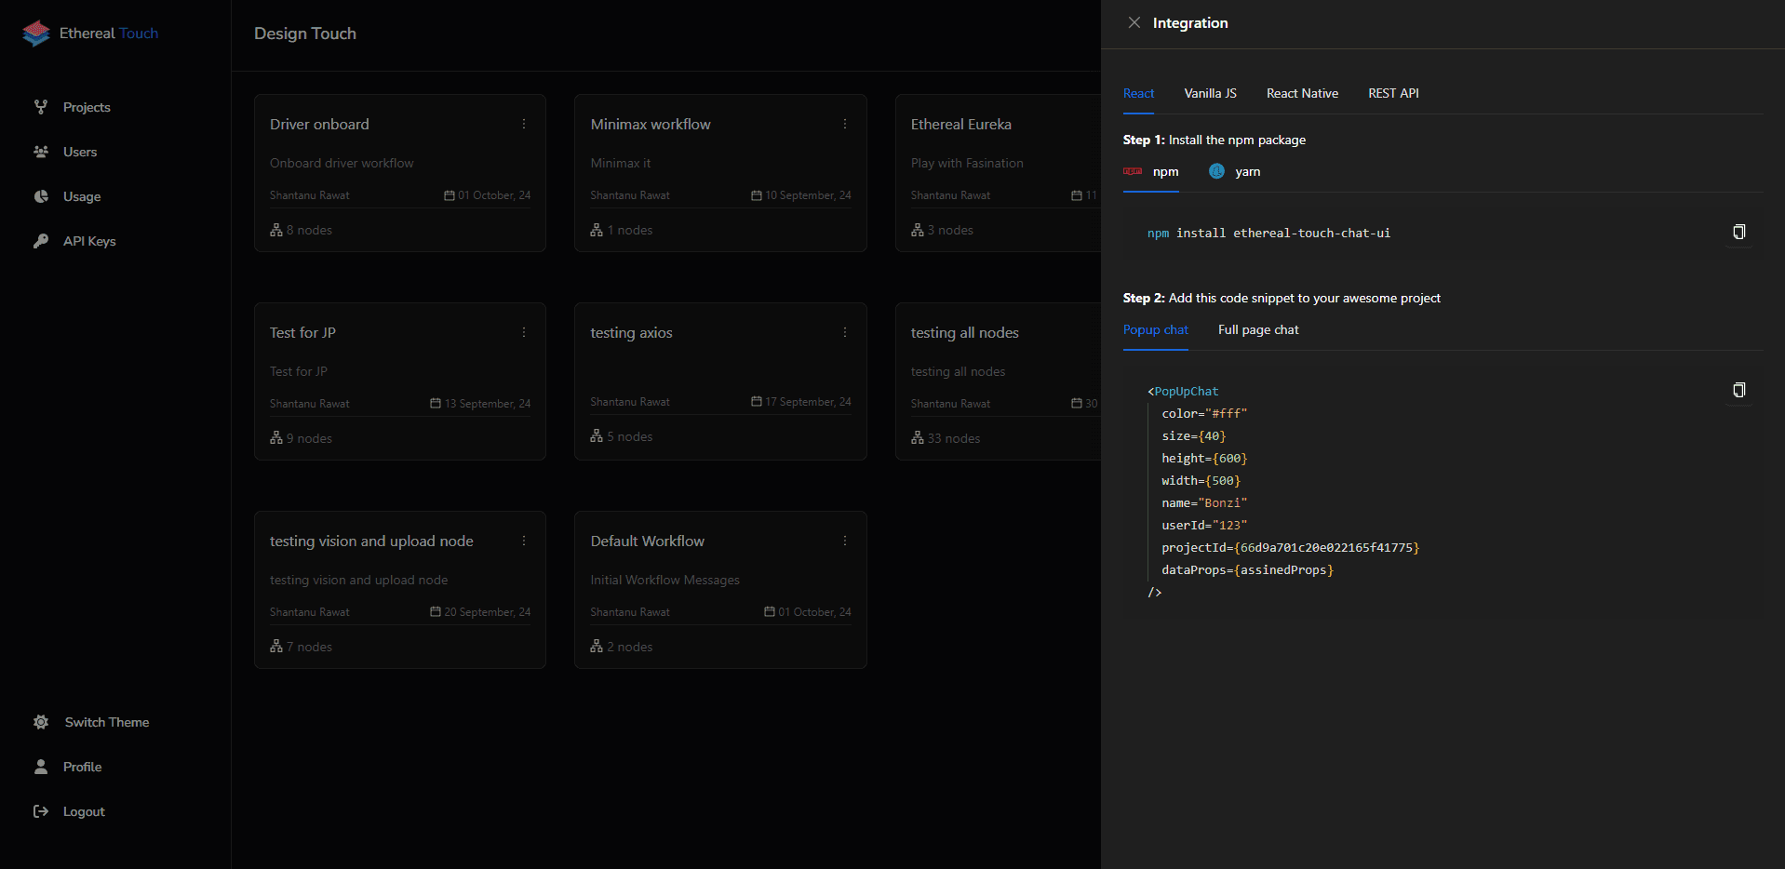Click the Initial Workflow Messages description
1785x869 pixels.
point(665,580)
